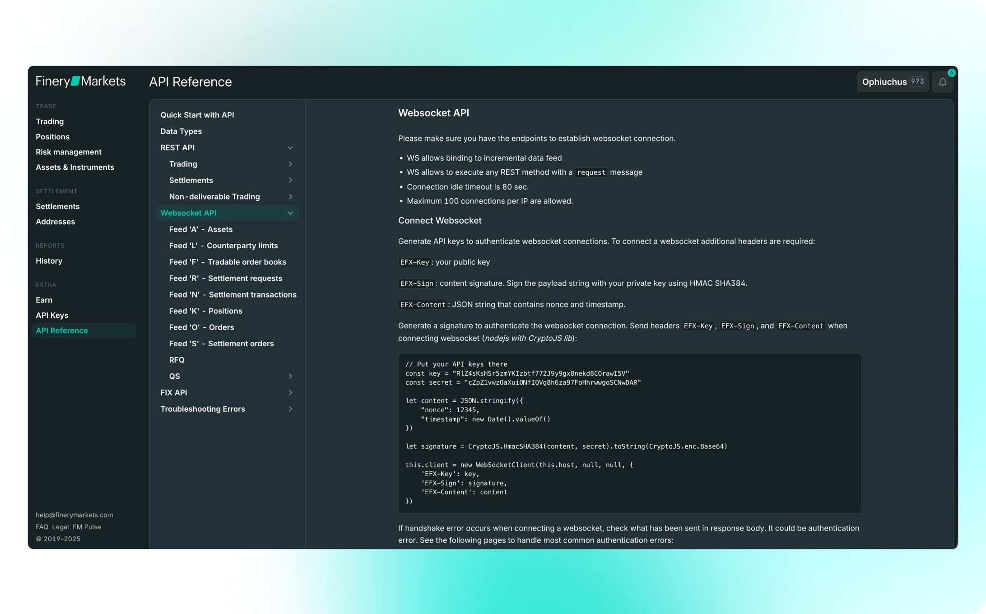The width and height of the screenshot is (986, 614).
Task: Open the RFQ documentation entry
Action: pyautogui.click(x=177, y=360)
